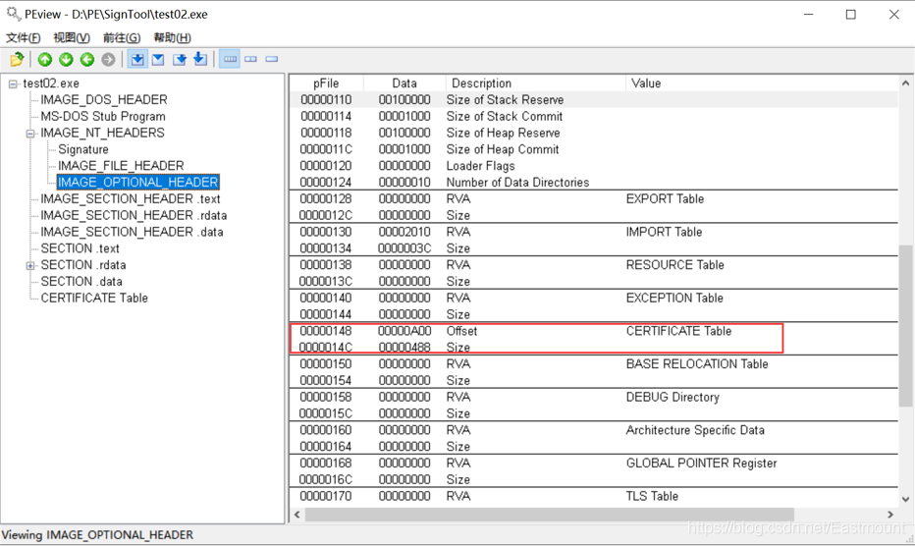Click the Description column header

pos(536,83)
